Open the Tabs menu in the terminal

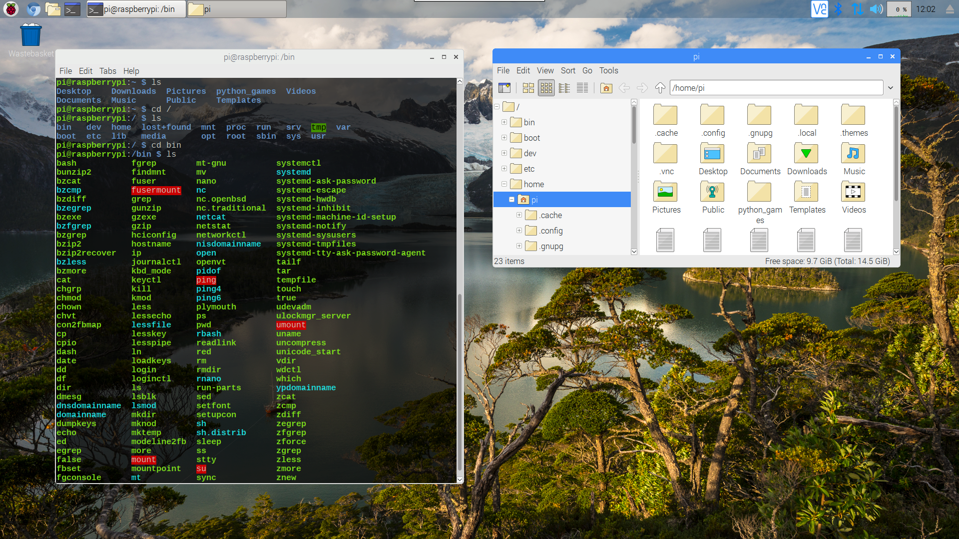coord(107,71)
